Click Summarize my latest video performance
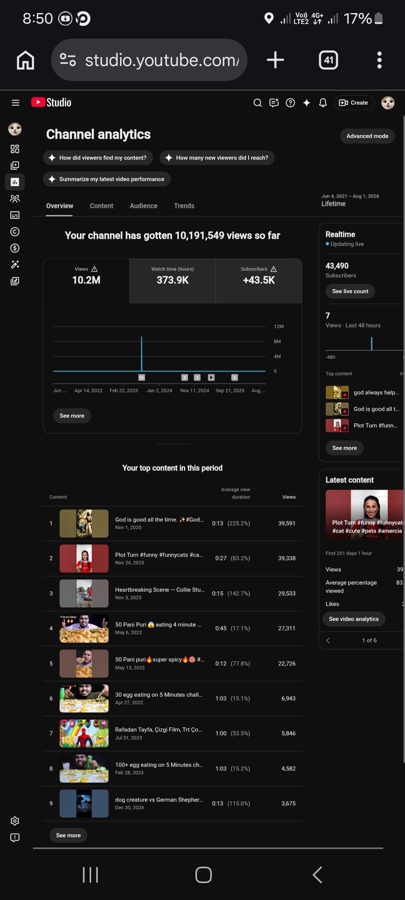Viewport: 405px width, 900px height. pos(107,179)
